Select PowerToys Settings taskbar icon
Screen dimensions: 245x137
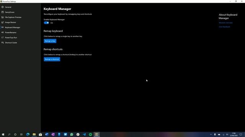pos(97,134)
